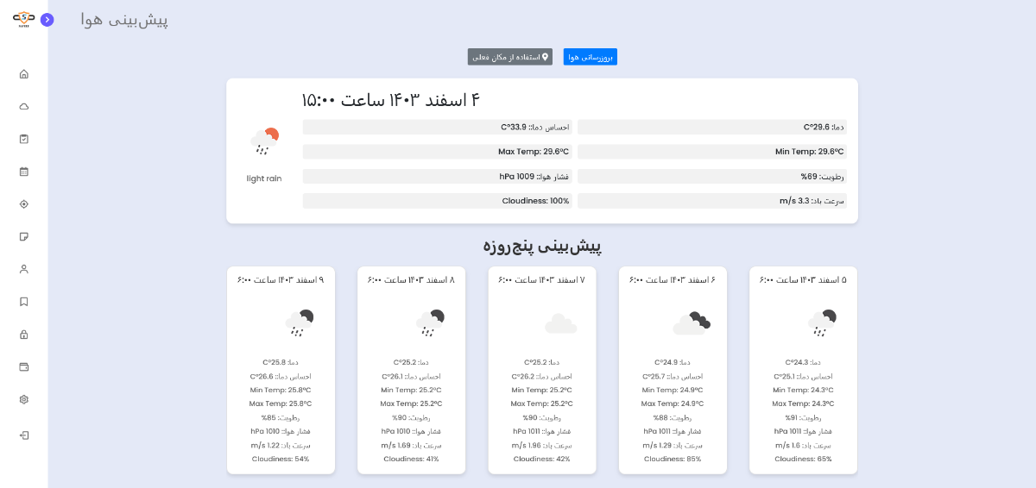Select the احساس دما: 33.9°C field
This screenshot has height=488, width=1036.
click(x=437, y=127)
